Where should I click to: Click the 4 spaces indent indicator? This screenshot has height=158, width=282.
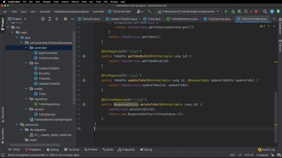coord(262,155)
